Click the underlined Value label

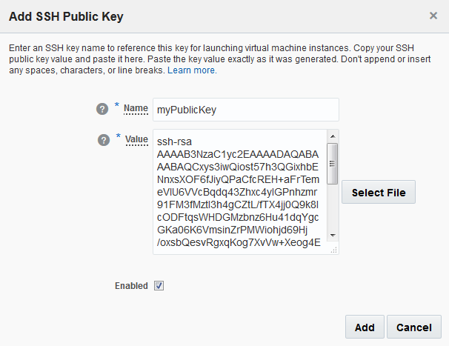[x=136, y=139]
